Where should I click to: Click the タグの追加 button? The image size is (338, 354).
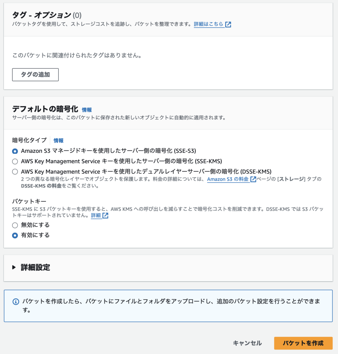pos(35,75)
